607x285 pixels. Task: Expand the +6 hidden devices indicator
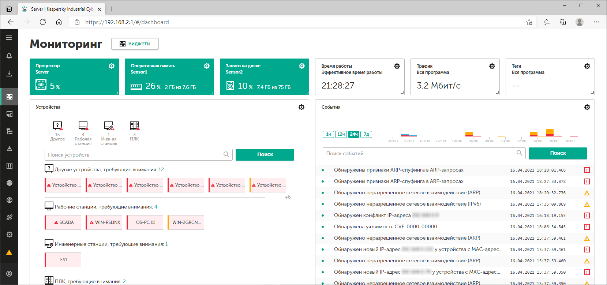click(288, 197)
